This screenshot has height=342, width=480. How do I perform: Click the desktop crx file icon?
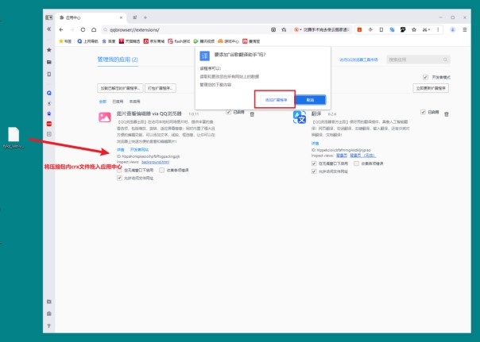(14, 135)
